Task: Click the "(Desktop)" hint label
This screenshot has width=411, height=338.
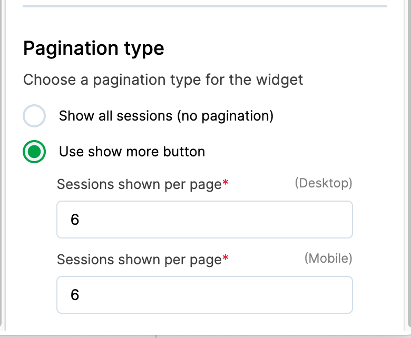Action: [323, 183]
